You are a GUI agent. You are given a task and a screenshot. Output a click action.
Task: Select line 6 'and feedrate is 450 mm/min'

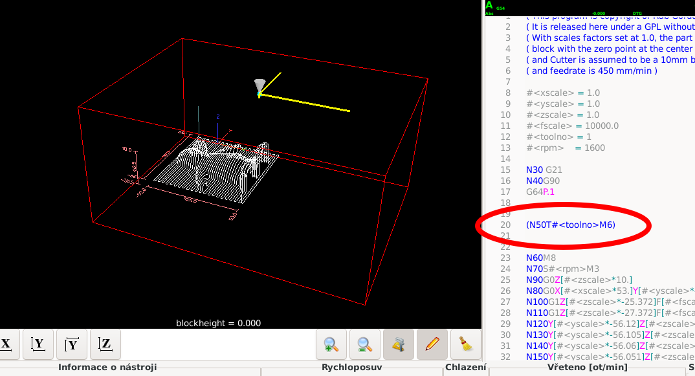coord(591,71)
